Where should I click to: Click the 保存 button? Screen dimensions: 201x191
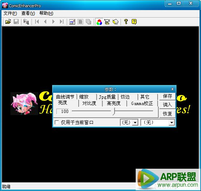click(167, 96)
